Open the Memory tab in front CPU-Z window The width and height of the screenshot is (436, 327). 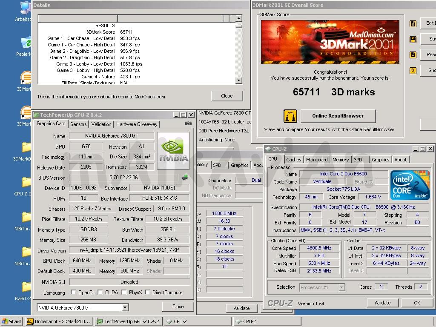click(x=340, y=160)
